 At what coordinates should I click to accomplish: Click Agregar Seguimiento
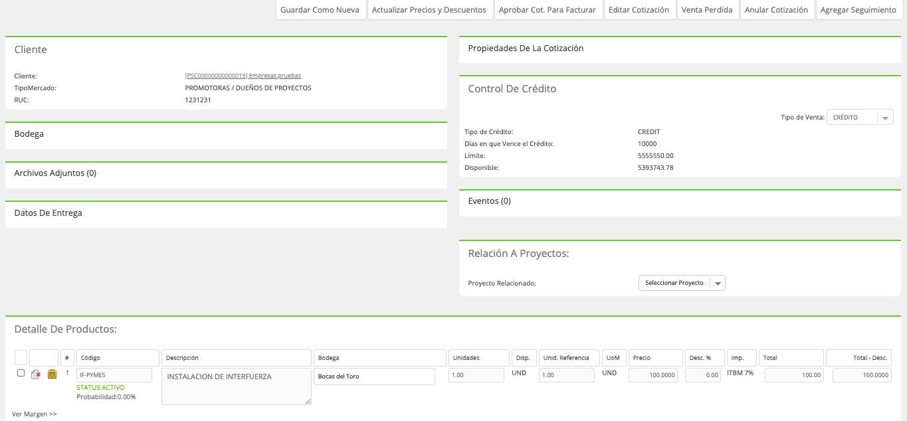click(x=858, y=10)
